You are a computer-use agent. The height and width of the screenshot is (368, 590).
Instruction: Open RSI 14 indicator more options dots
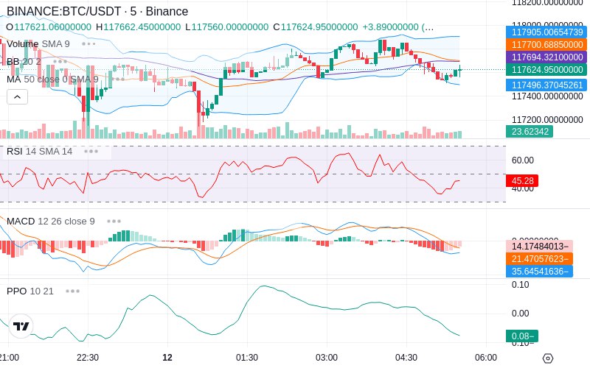click(x=91, y=152)
